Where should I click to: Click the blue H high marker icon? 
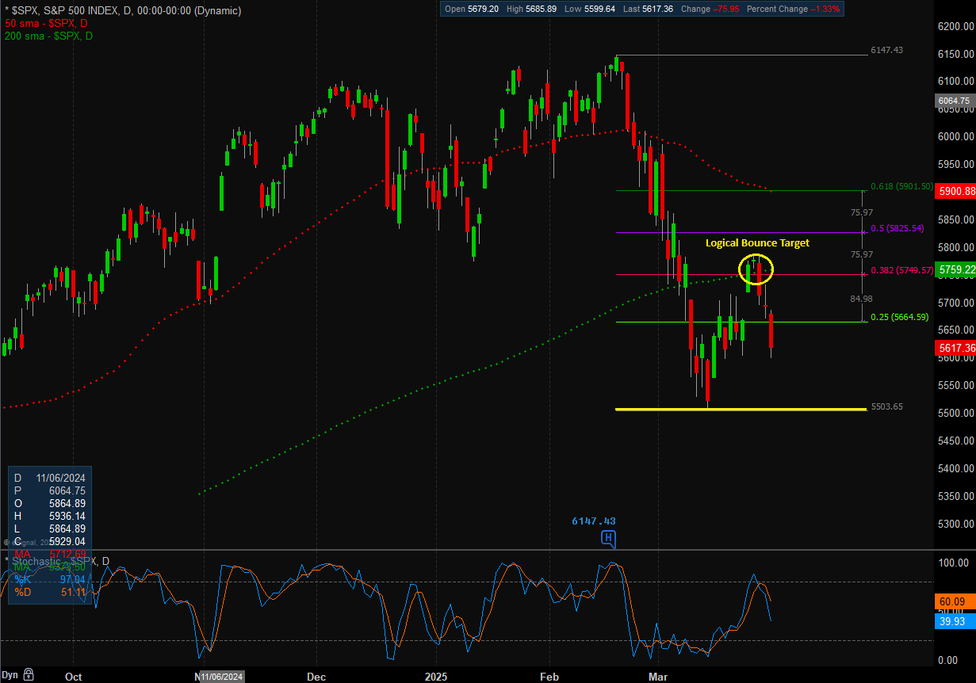608,539
